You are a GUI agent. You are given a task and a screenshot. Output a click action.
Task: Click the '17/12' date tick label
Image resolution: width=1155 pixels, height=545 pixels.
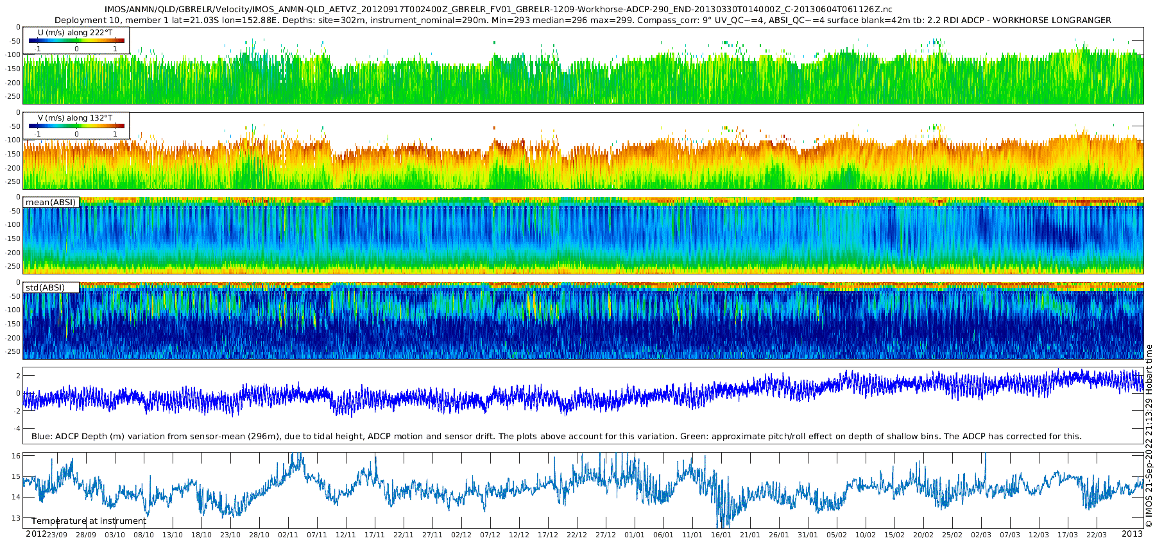coord(548,535)
